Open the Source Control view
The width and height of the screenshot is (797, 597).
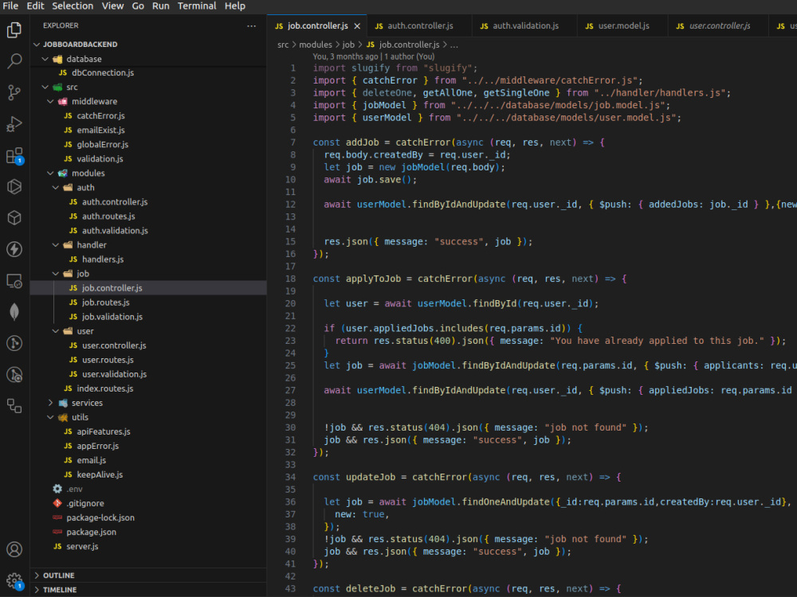[x=14, y=92]
